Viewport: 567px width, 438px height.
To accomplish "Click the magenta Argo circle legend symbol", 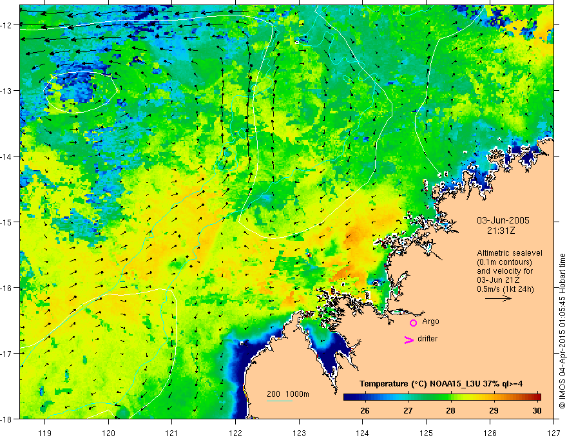I will [x=413, y=323].
